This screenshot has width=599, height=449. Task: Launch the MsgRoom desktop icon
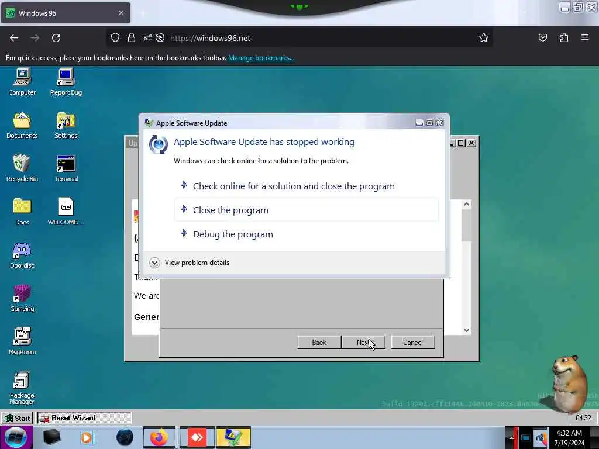pos(22,341)
